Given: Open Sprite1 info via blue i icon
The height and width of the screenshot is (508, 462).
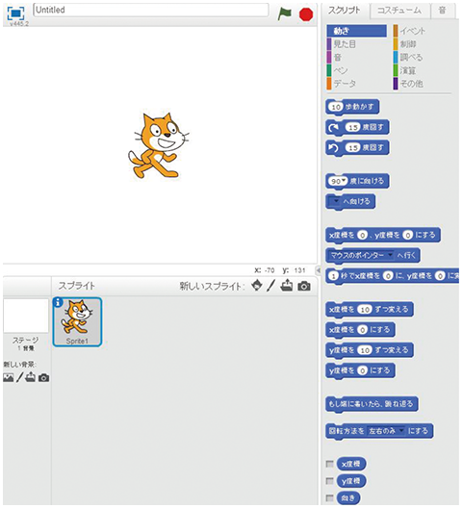Looking at the screenshot, I should pyautogui.click(x=58, y=302).
